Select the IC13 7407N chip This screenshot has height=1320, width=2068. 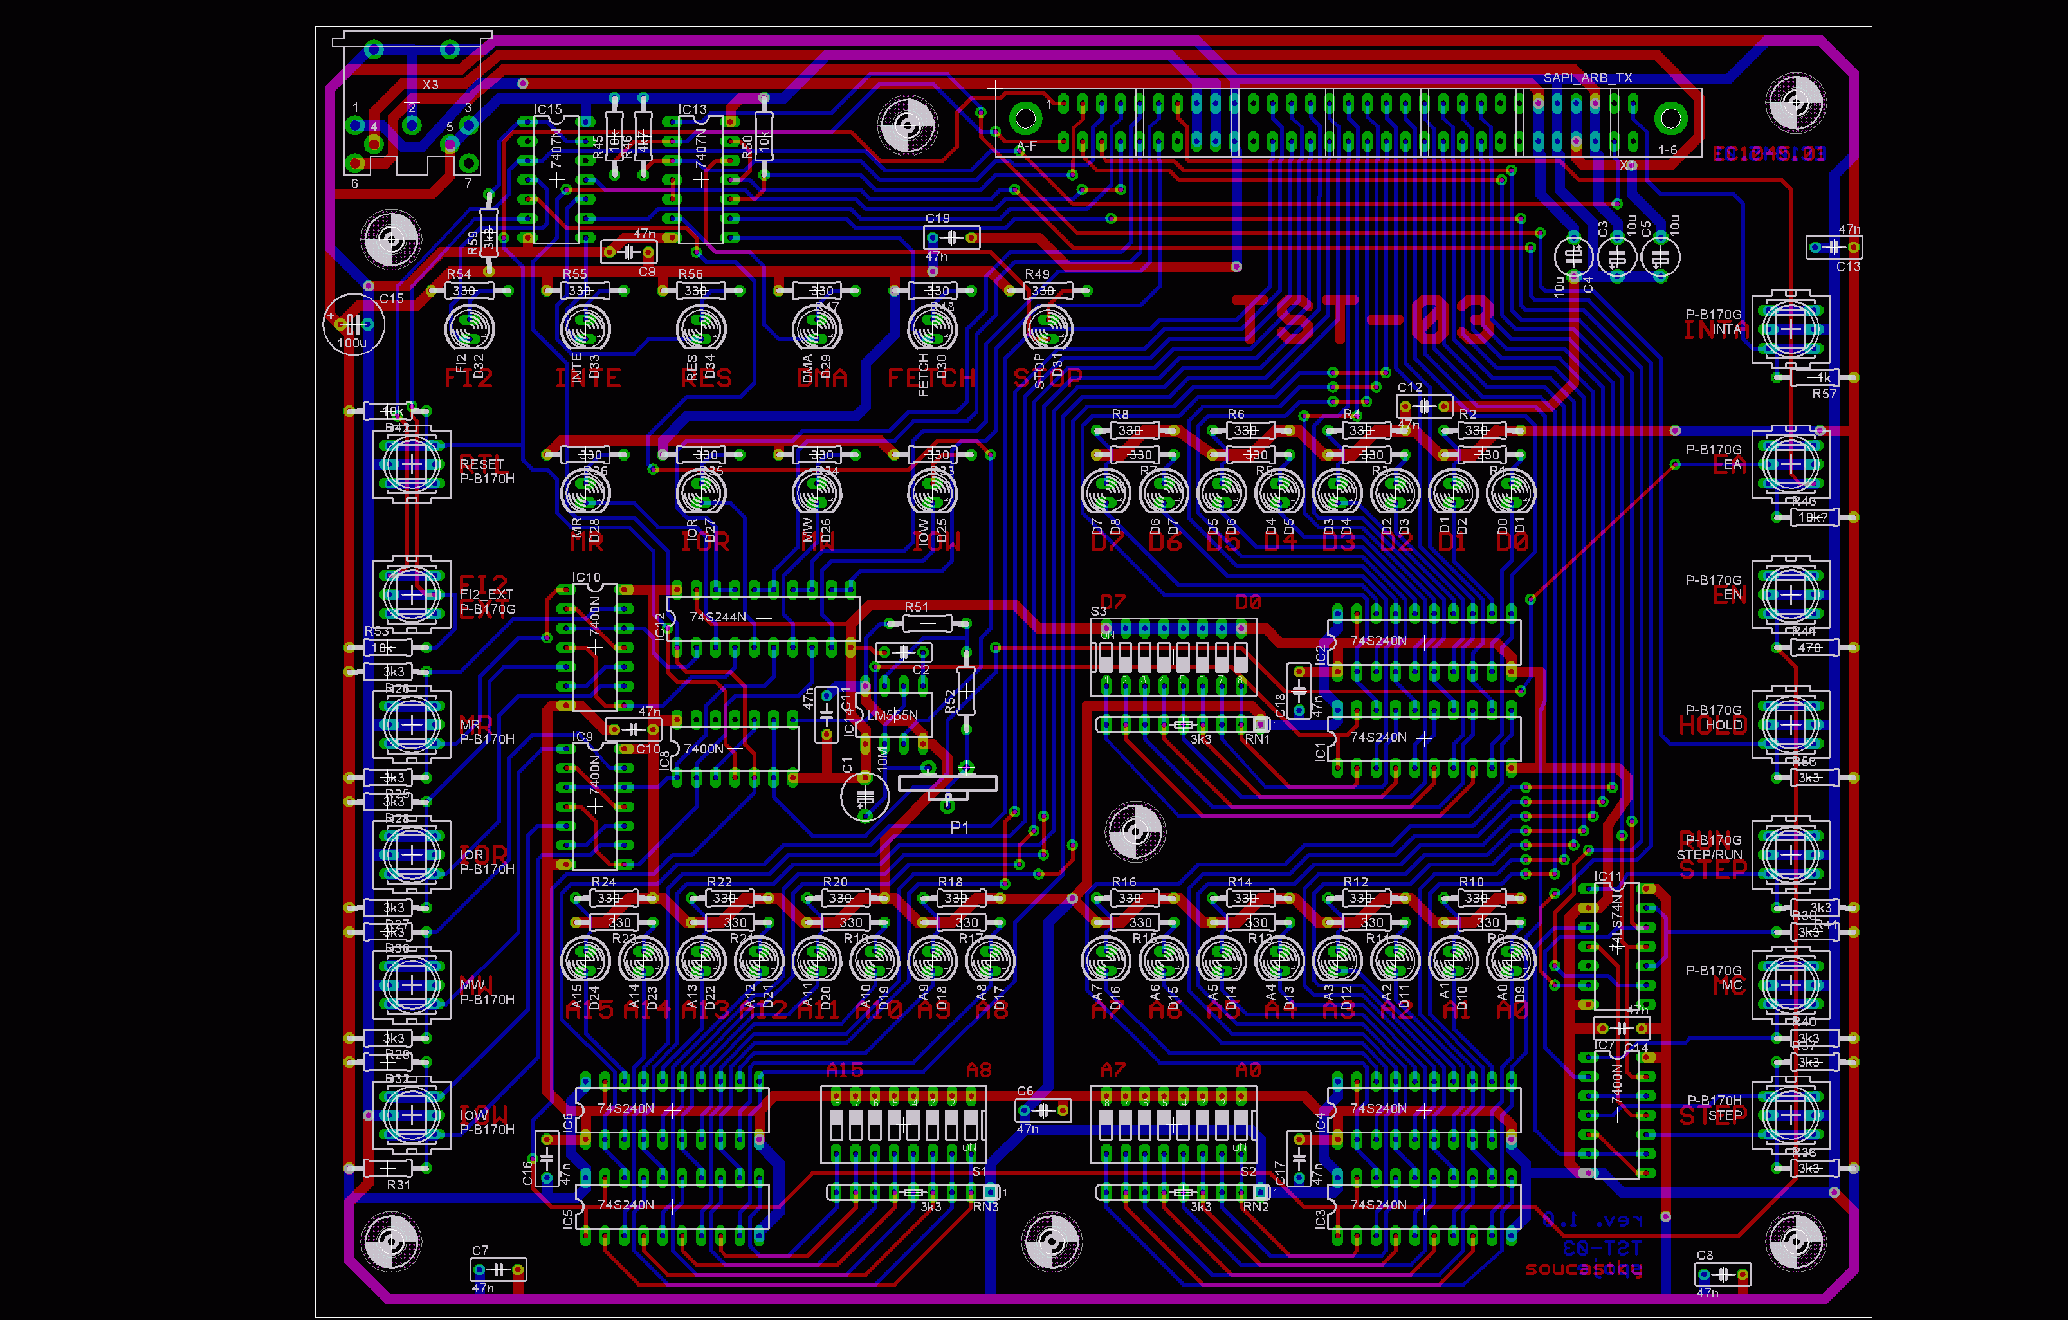coord(700,179)
